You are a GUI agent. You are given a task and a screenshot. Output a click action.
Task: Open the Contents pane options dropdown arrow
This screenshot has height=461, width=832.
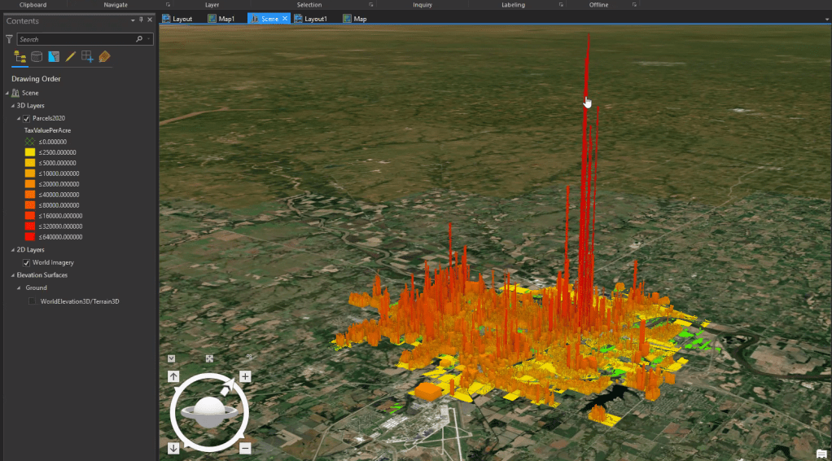[133, 20]
